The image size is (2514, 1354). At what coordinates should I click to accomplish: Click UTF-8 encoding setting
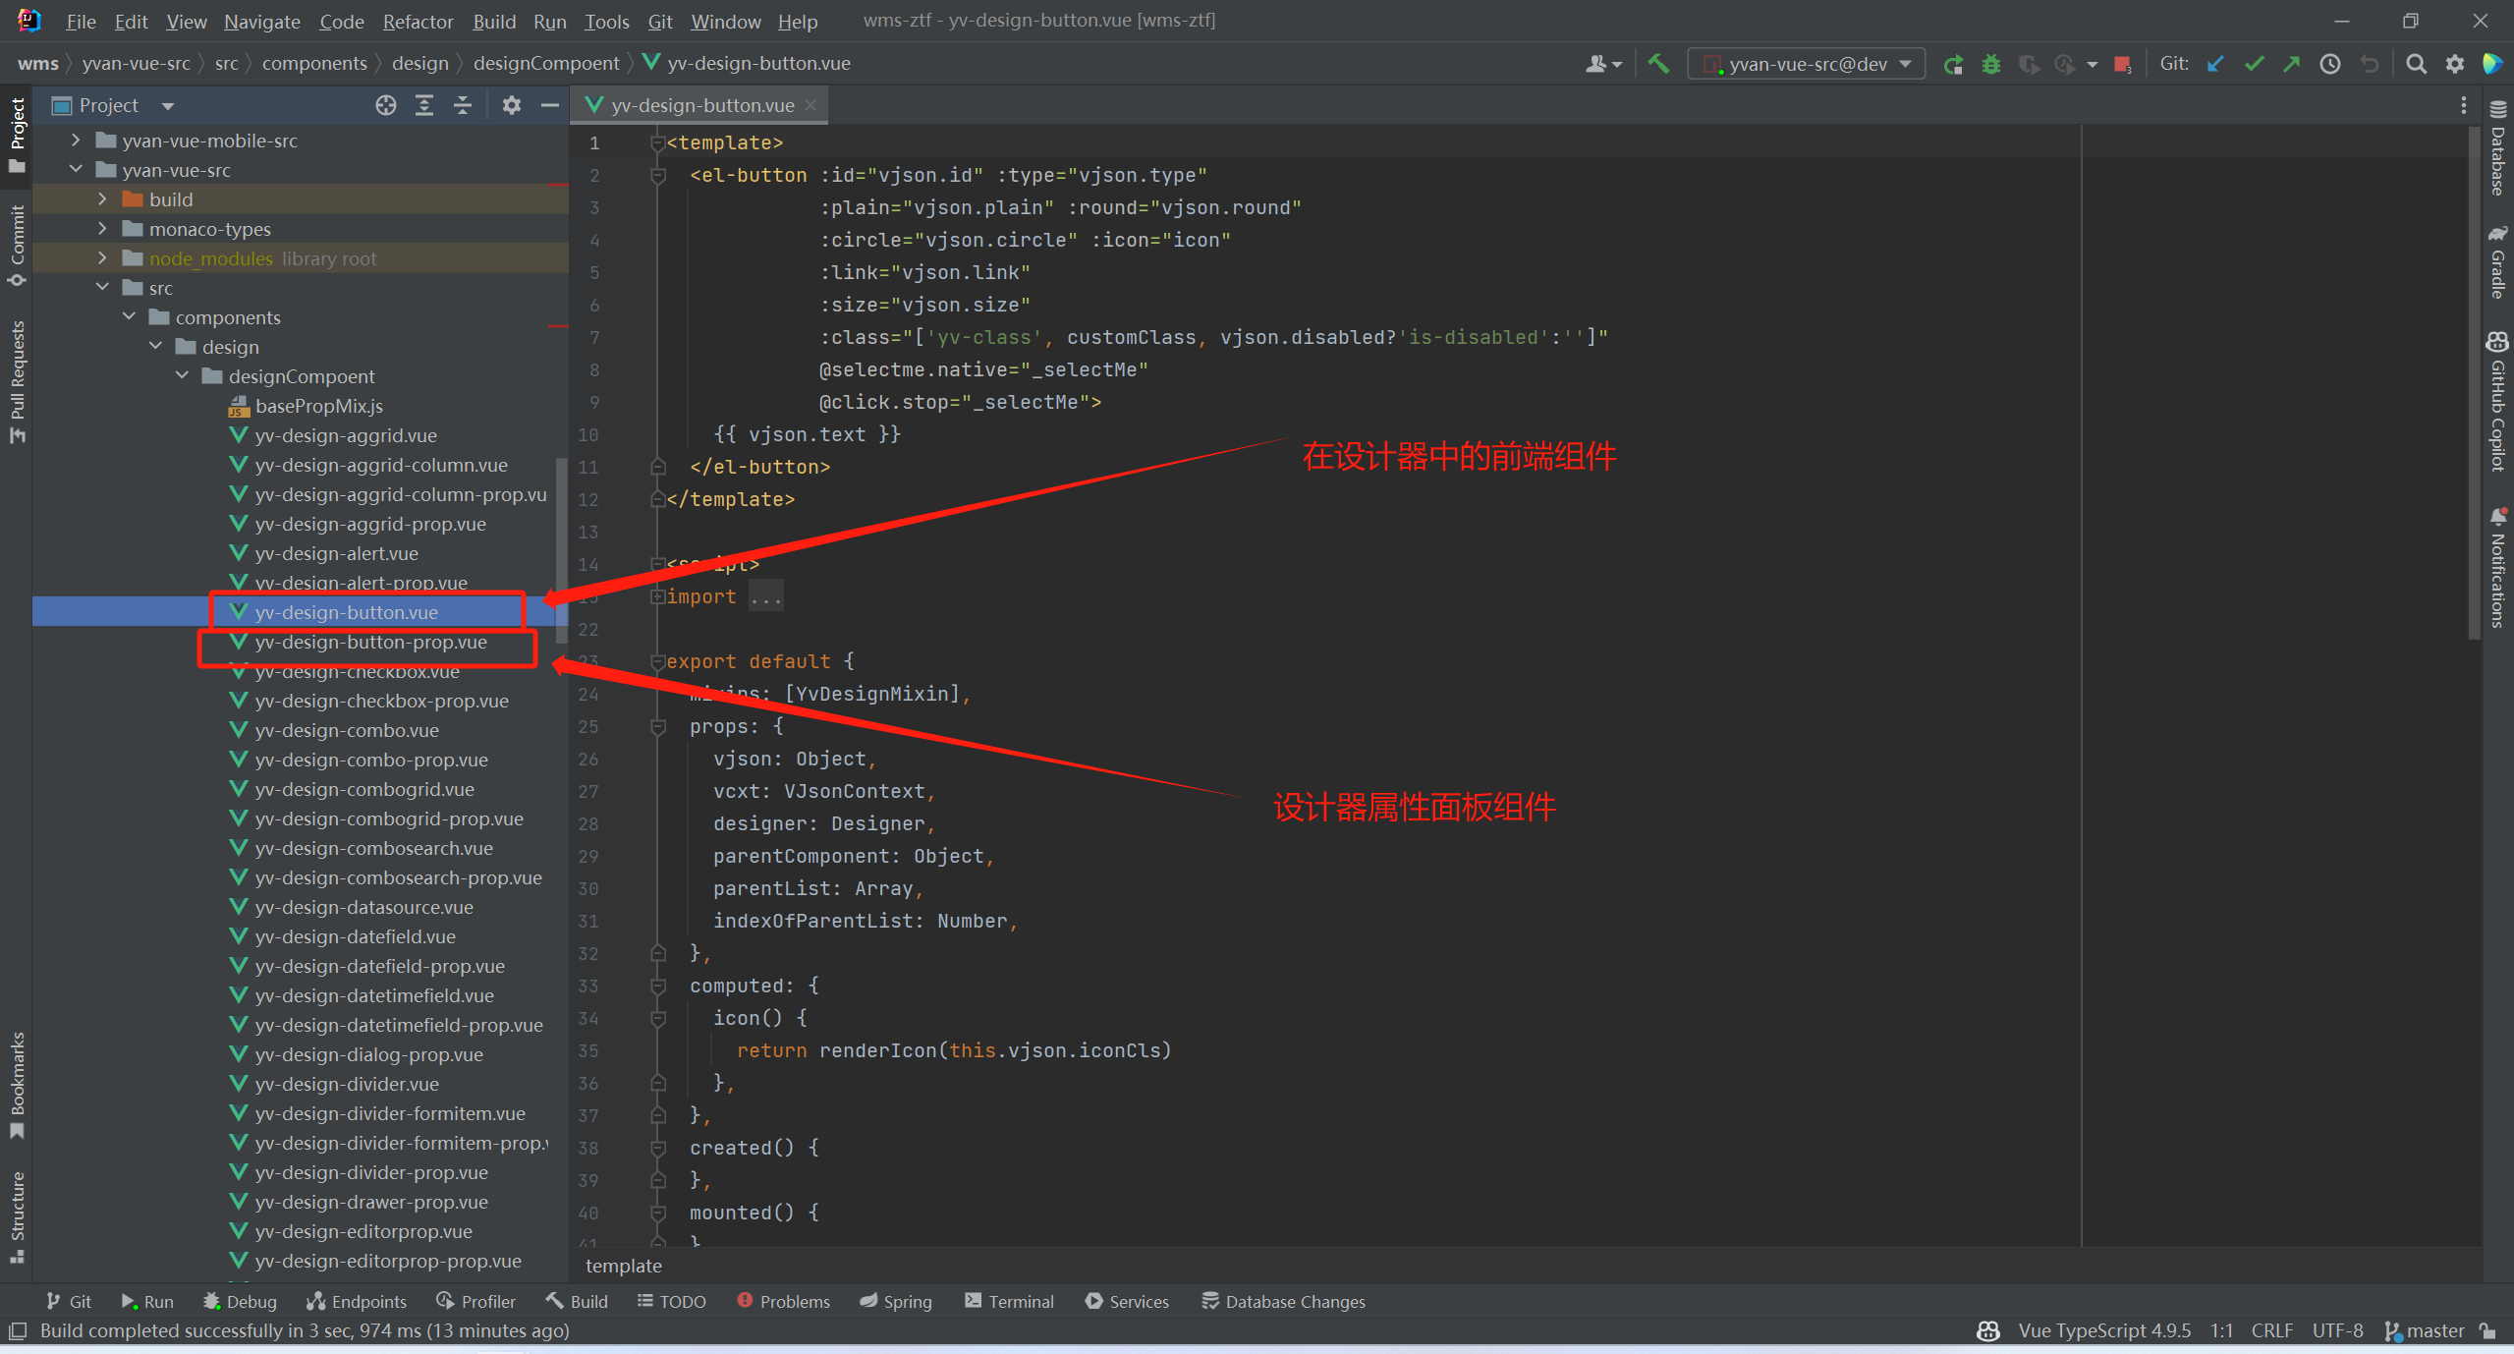[x=2337, y=1330]
